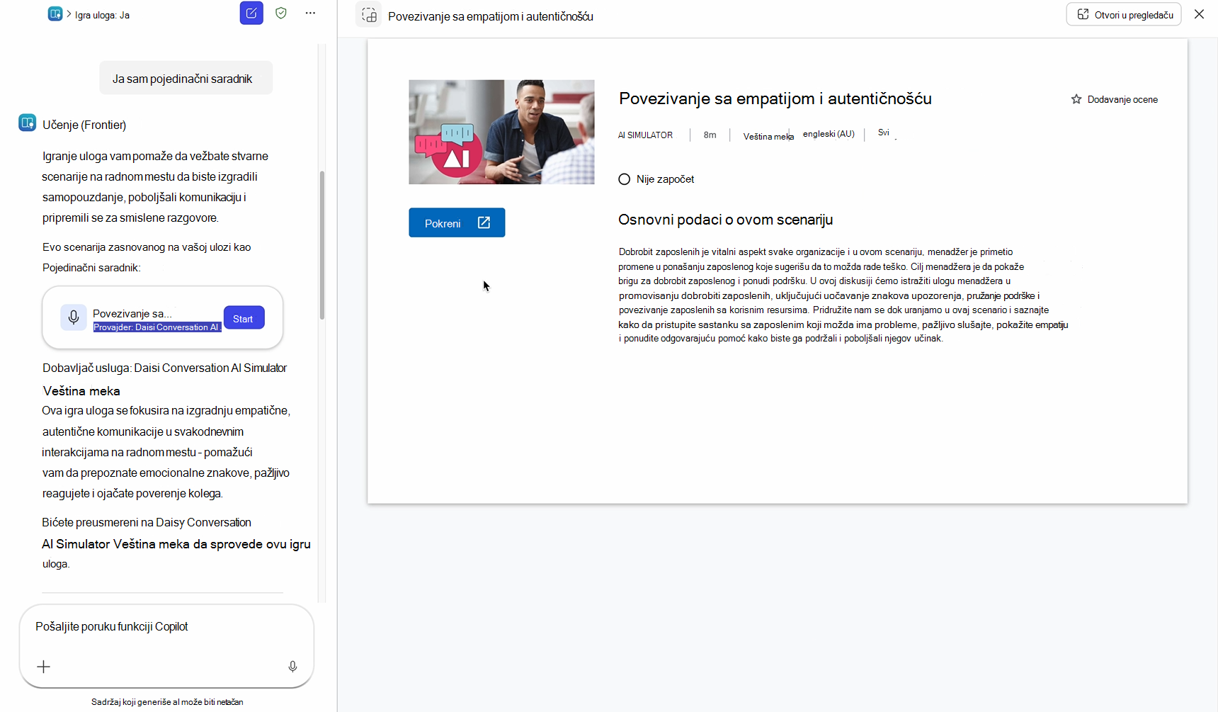Viewport: 1218px width, 712px height.
Task: Click the 'AI SIMULATOR' label
Action: click(x=645, y=135)
